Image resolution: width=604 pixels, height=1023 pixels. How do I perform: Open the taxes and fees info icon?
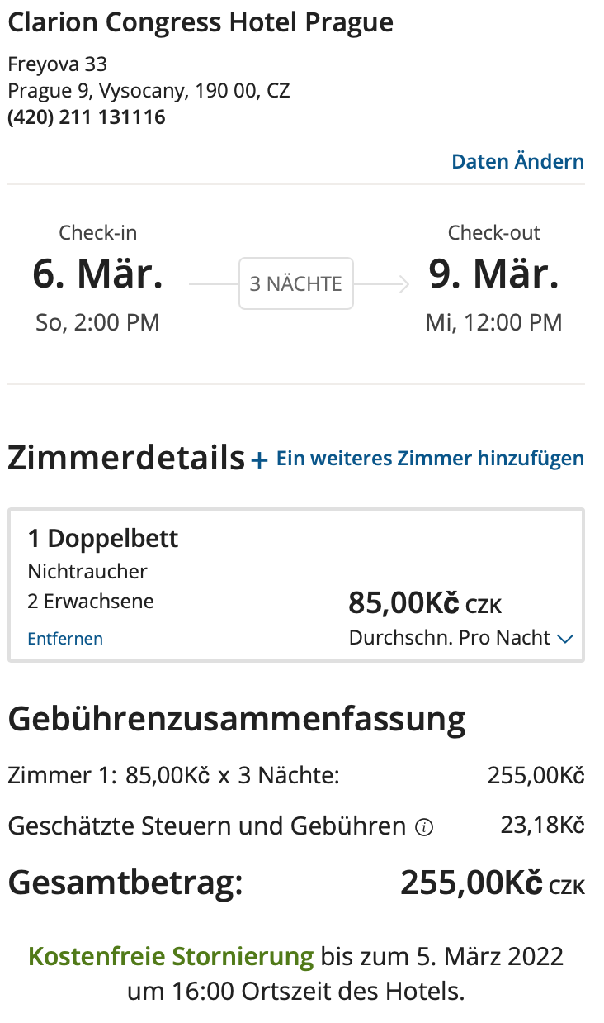[x=424, y=827]
